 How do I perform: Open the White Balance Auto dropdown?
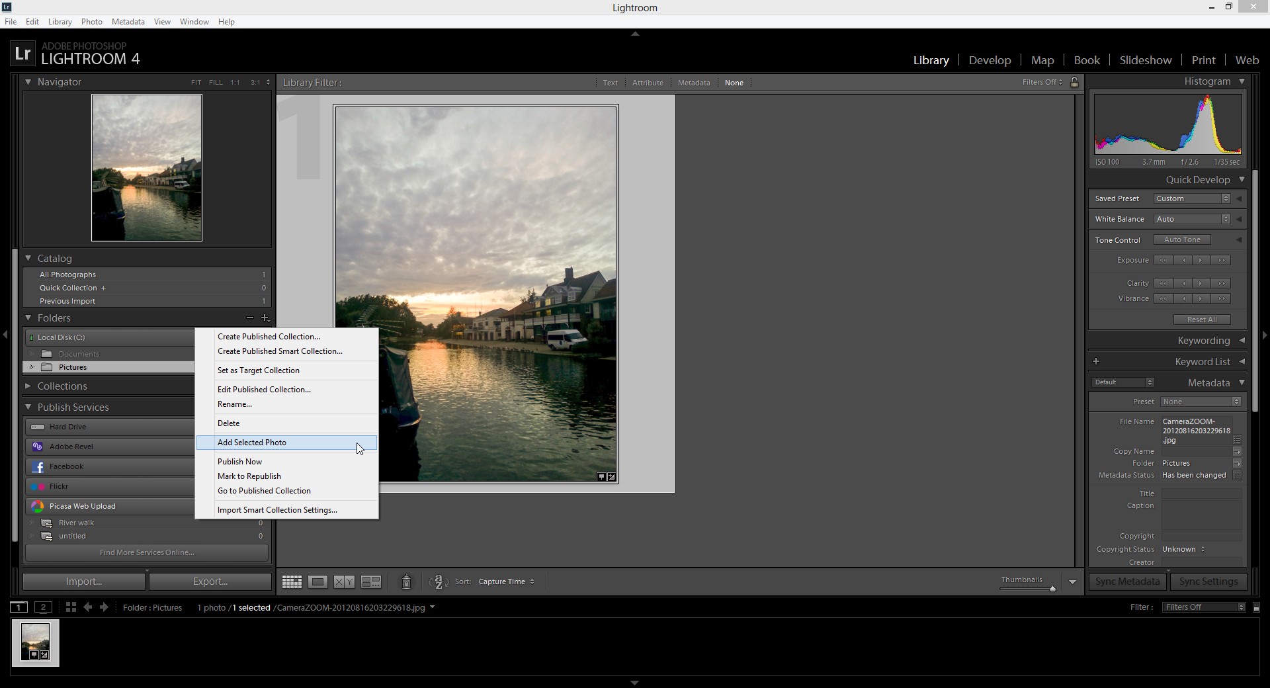click(x=1192, y=219)
